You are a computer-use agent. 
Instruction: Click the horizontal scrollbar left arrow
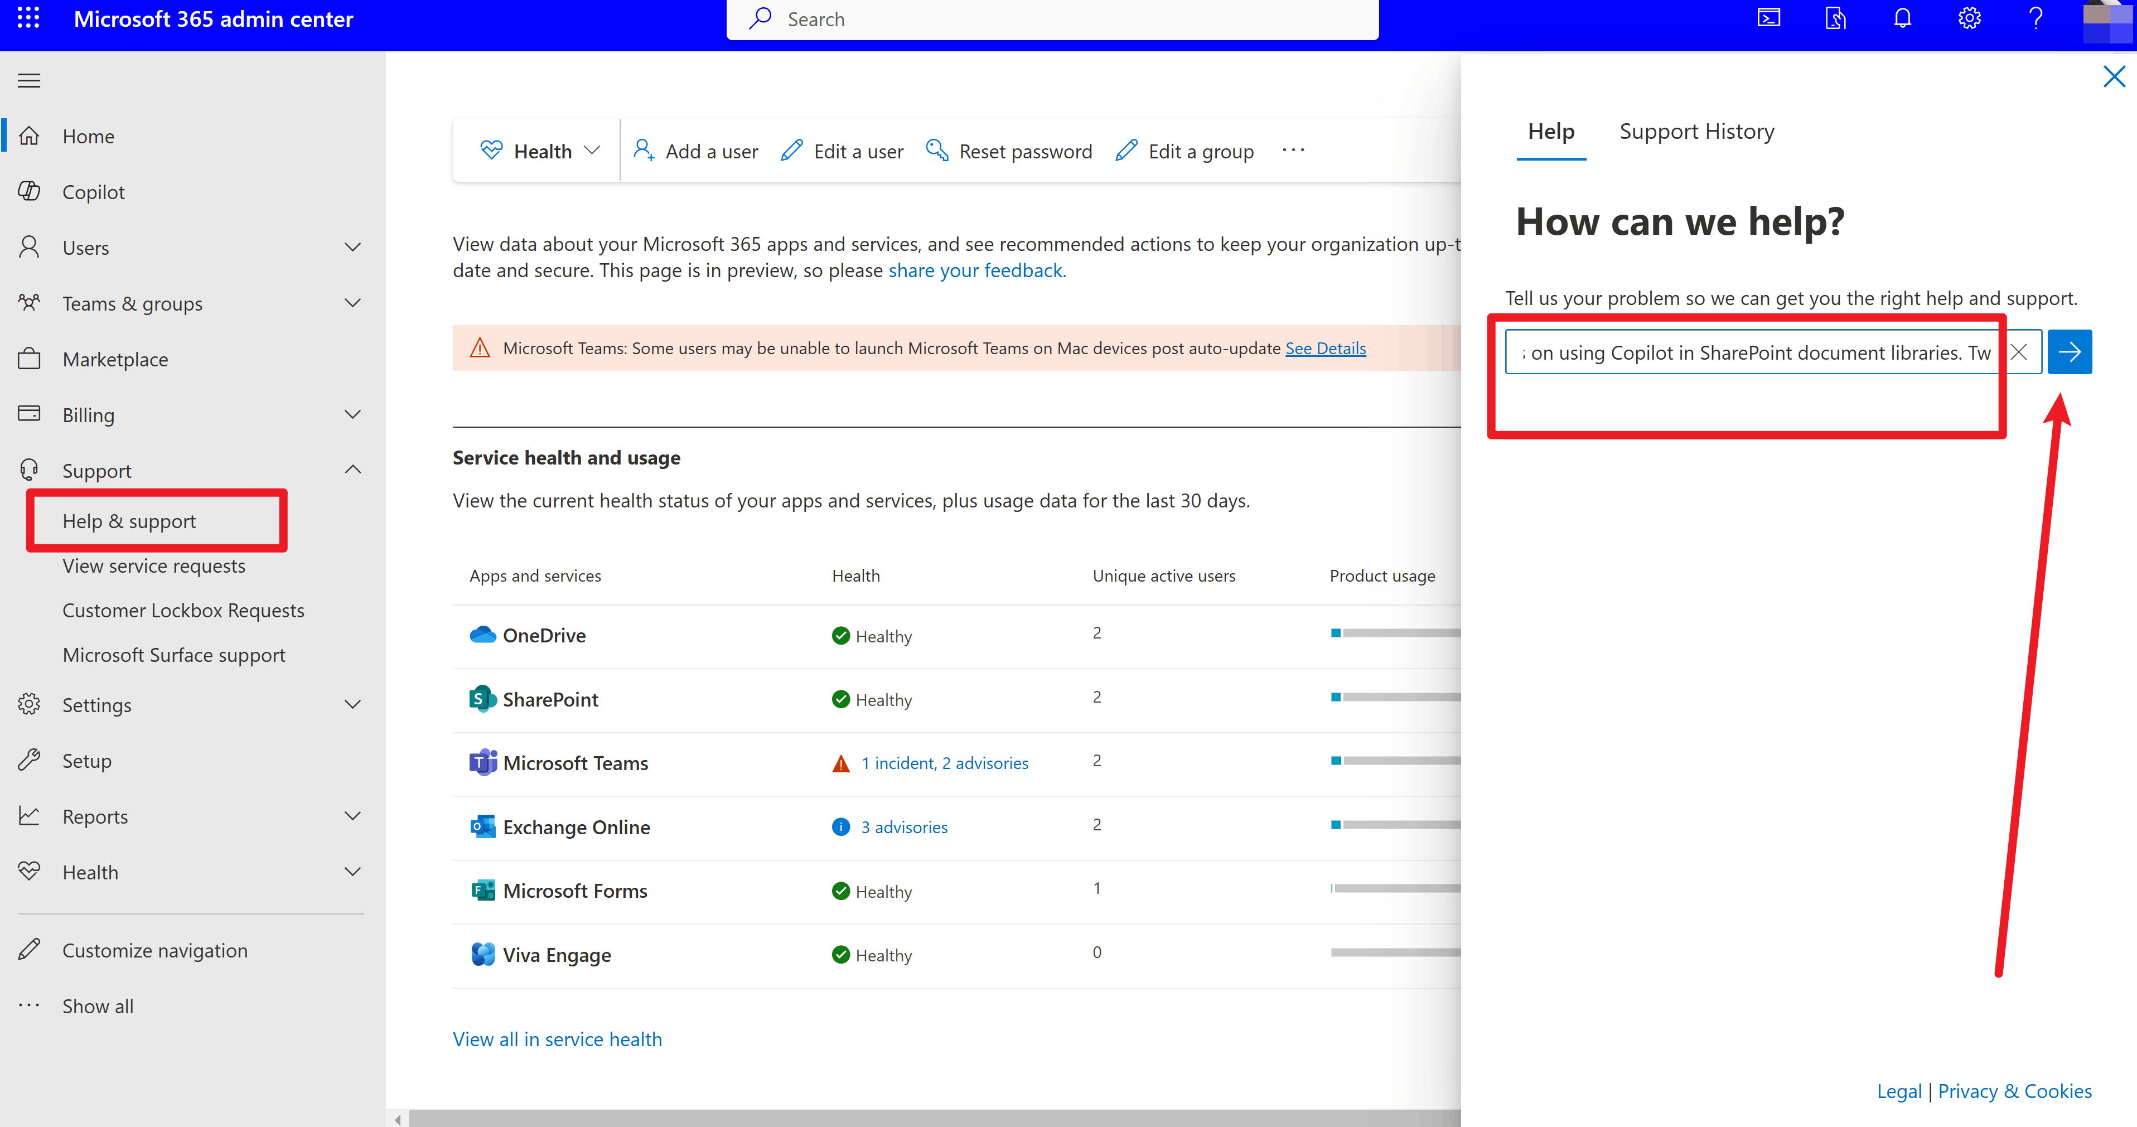[398, 1119]
